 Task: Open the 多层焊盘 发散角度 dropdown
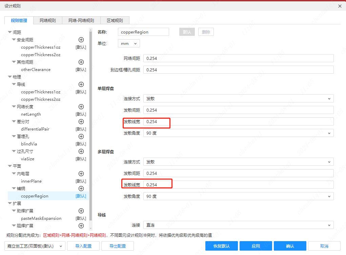pos(238,196)
